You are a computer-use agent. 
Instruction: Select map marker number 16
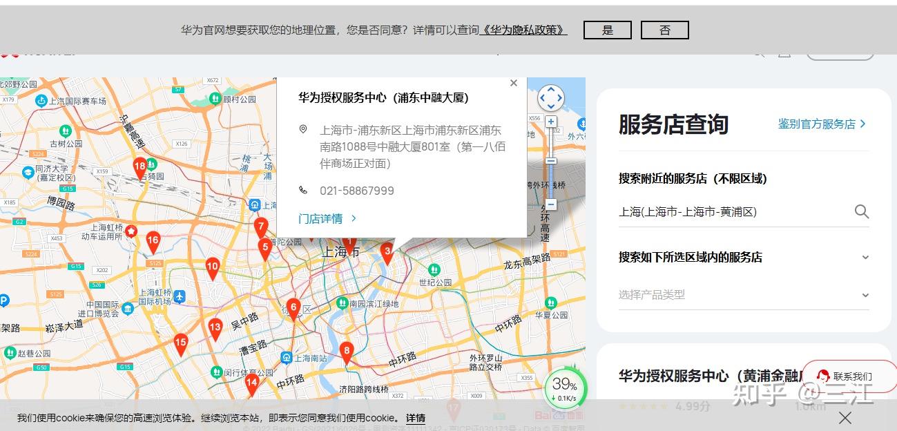(153, 242)
